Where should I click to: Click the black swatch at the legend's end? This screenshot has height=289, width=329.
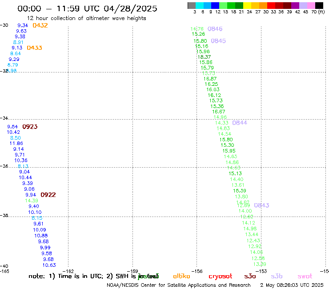[x=319, y=5]
